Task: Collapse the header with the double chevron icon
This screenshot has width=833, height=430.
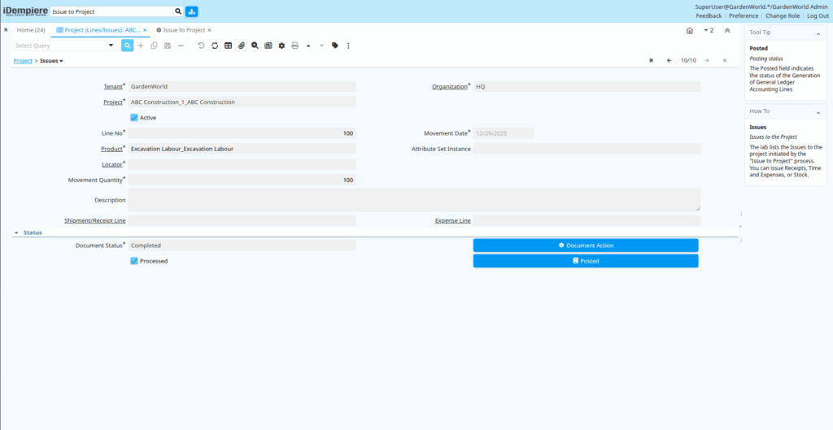Action: point(727,30)
